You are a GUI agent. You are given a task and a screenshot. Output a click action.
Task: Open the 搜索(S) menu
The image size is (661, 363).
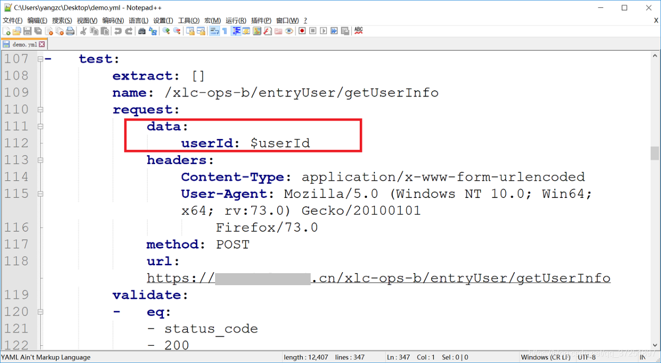click(x=62, y=20)
